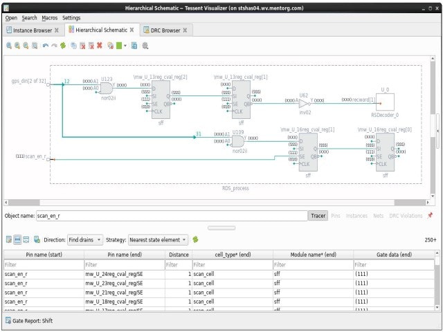The image size is (443, 332).
Task: Click the U123 nor02ii gate in schematic
Action: click(x=106, y=89)
